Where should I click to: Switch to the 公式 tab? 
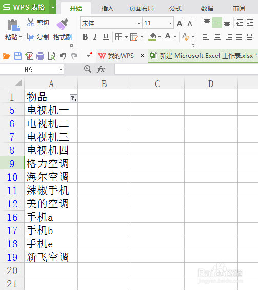point(175,8)
